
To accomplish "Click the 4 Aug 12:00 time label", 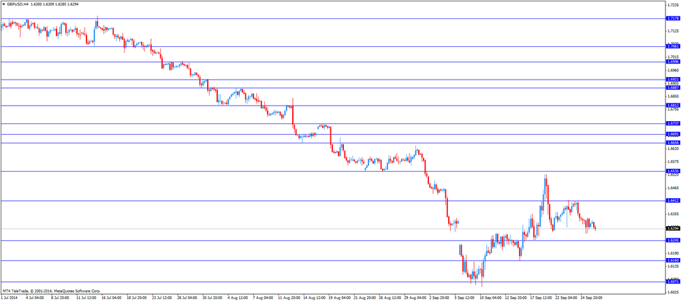I will pos(238,298).
